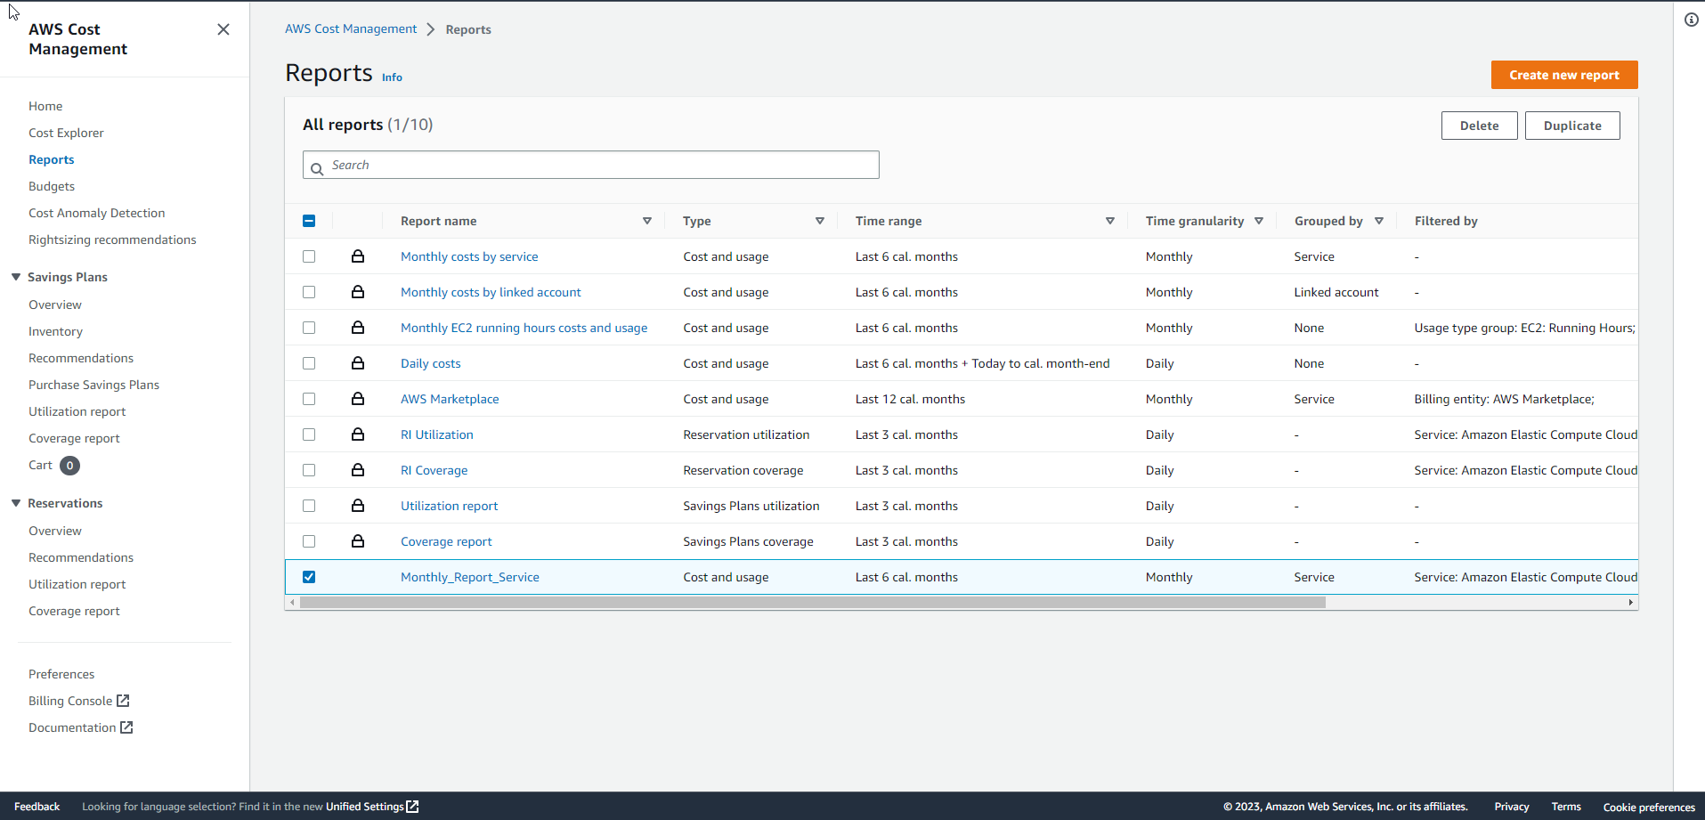Open Cost Explorer in the sidebar
1705x820 pixels.
(66, 133)
